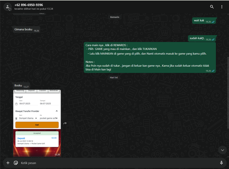The image size is (229, 169).
Task: Open contact profile avatar in header
Action: 7,7
